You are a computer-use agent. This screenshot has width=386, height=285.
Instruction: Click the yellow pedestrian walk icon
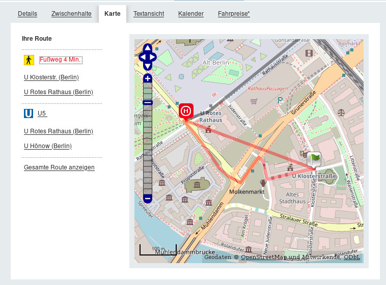tap(29, 60)
